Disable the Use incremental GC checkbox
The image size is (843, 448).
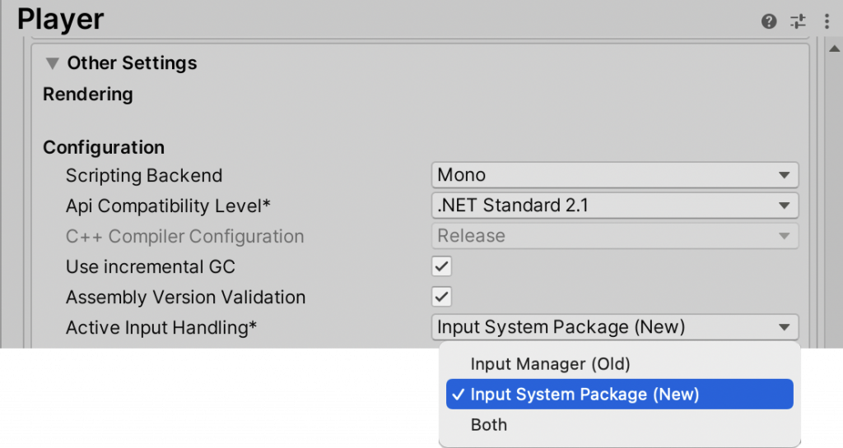click(442, 266)
